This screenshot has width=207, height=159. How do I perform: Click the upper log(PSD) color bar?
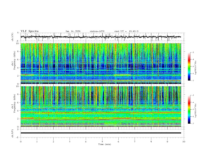[189, 66]
